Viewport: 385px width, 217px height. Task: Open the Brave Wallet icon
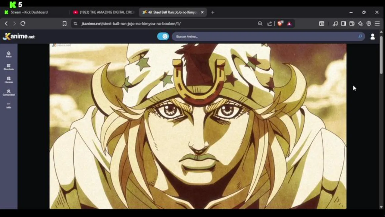pos(352,24)
